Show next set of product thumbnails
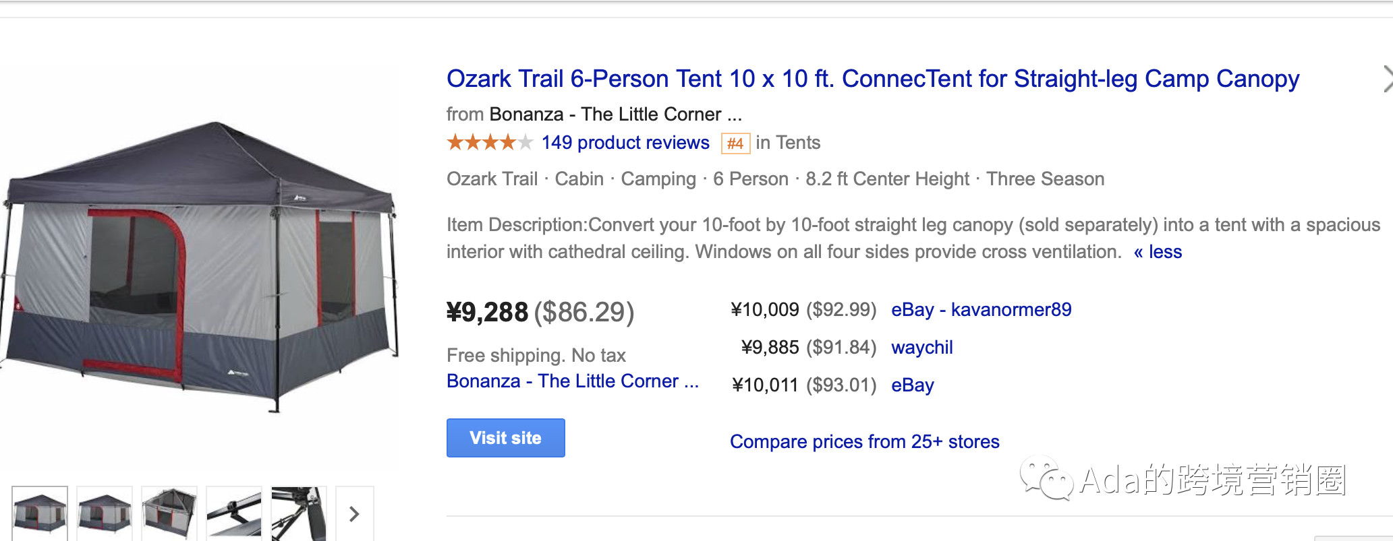 point(354,514)
